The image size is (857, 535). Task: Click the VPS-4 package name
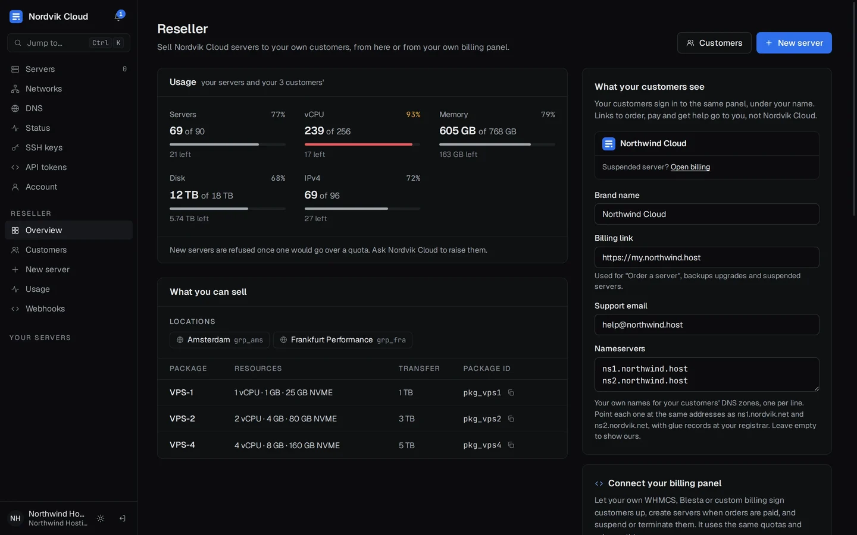tap(182, 445)
